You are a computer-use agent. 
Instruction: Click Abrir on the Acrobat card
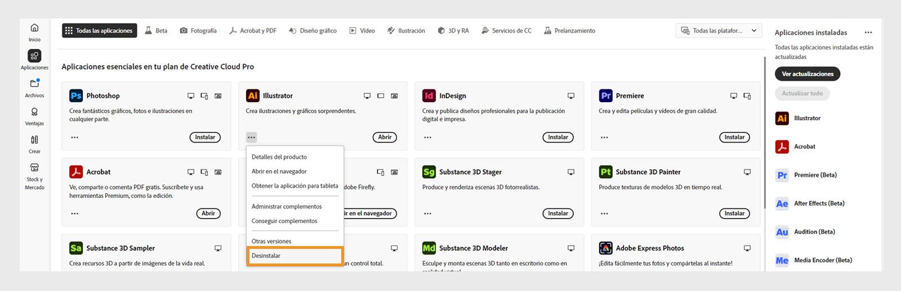[x=208, y=213]
